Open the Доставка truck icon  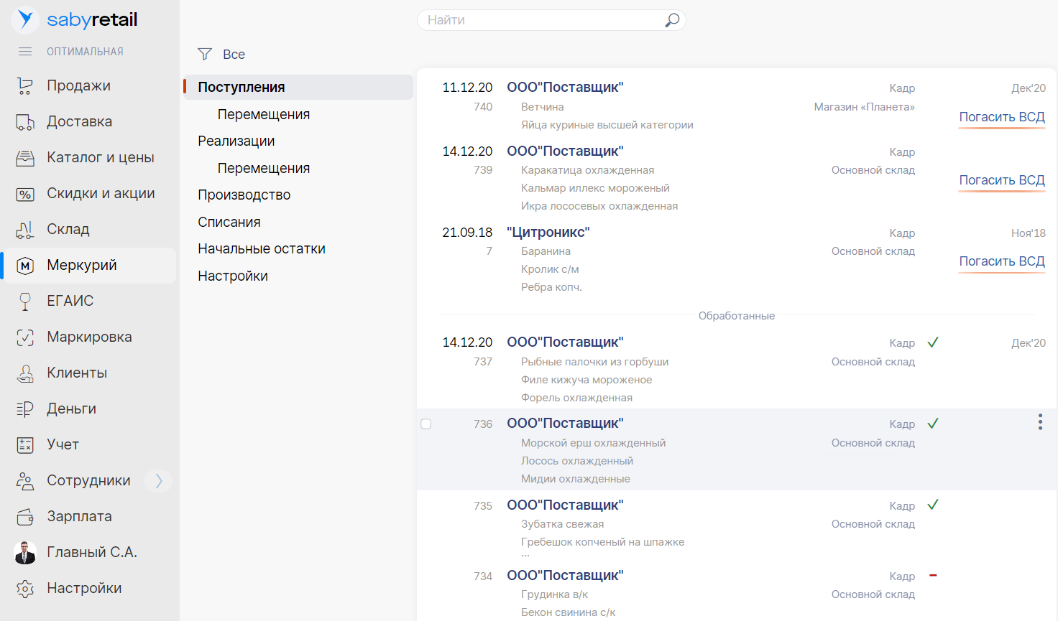(x=25, y=122)
